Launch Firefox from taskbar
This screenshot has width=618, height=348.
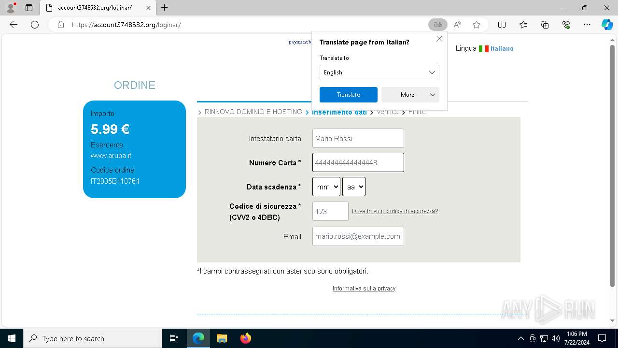coord(245,338)
